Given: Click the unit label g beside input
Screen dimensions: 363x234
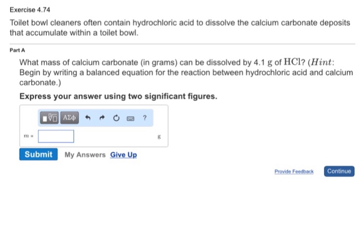Looking at the screenshot, I should 159,137.
